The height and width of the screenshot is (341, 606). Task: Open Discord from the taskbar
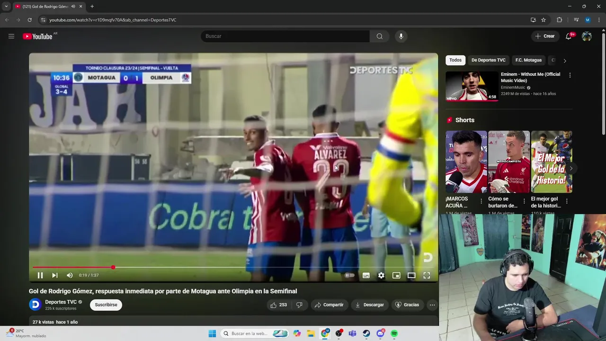click(x=380, y=333)
